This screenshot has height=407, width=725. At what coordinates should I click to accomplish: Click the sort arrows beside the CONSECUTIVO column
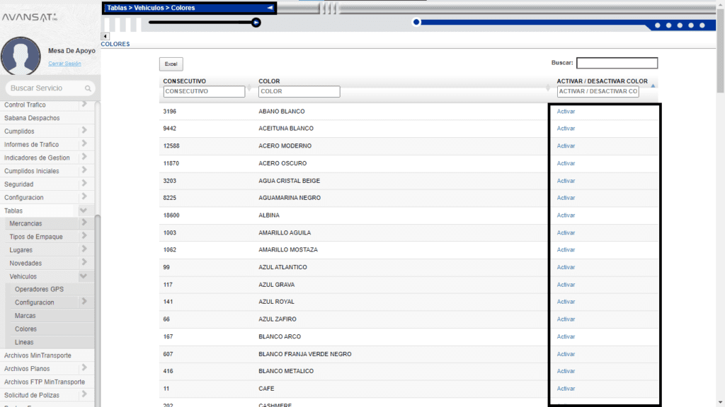(x=250, y=87)
